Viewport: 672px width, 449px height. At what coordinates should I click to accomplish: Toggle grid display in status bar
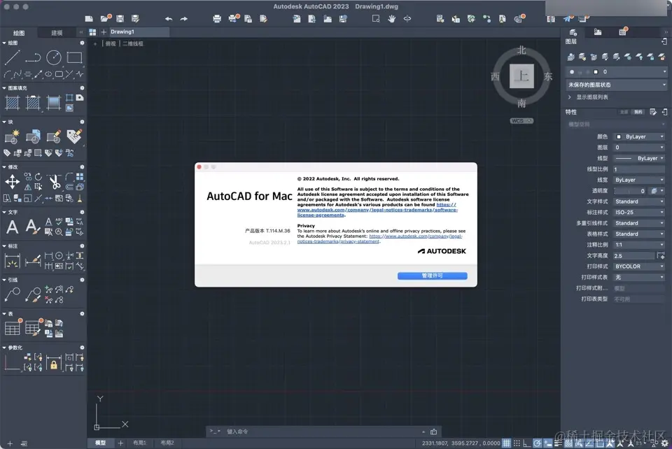tap(506, 443)
